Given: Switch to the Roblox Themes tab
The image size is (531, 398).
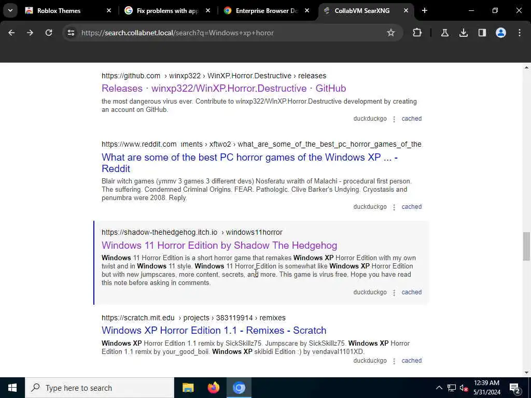Looking at the screenshot, I should pyautogui.click(x=68, y=10).
